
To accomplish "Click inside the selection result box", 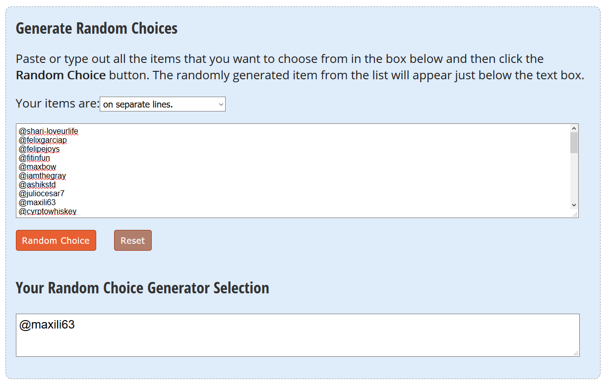I will [x=298, y=335].
